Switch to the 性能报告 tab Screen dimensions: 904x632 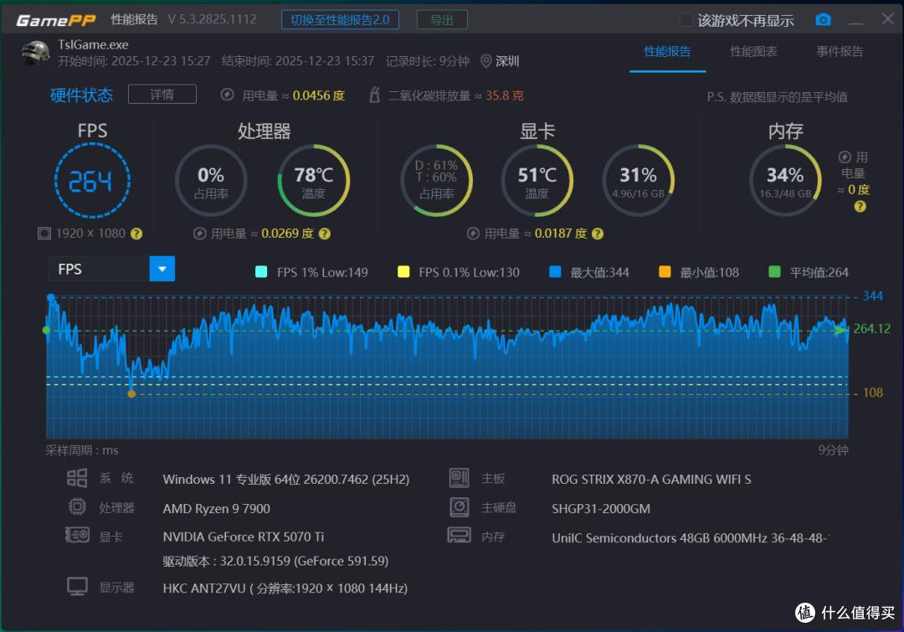667,51
